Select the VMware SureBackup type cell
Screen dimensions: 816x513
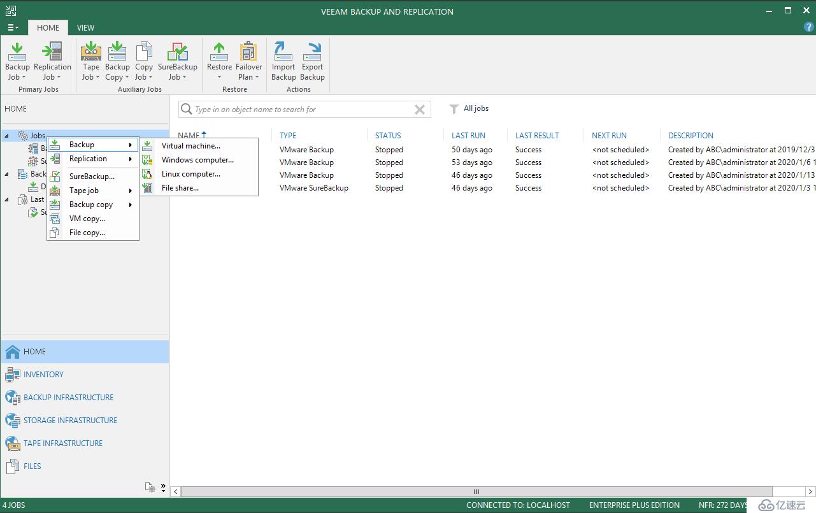314,188
